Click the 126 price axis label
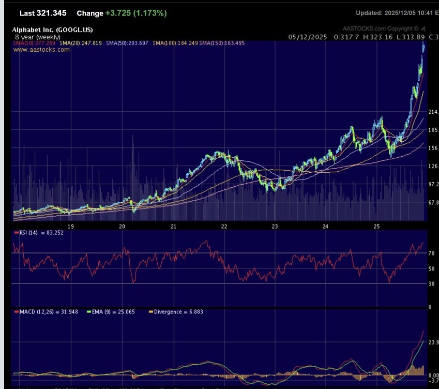This screenshot has width=439, height=389. coord(433,166)
